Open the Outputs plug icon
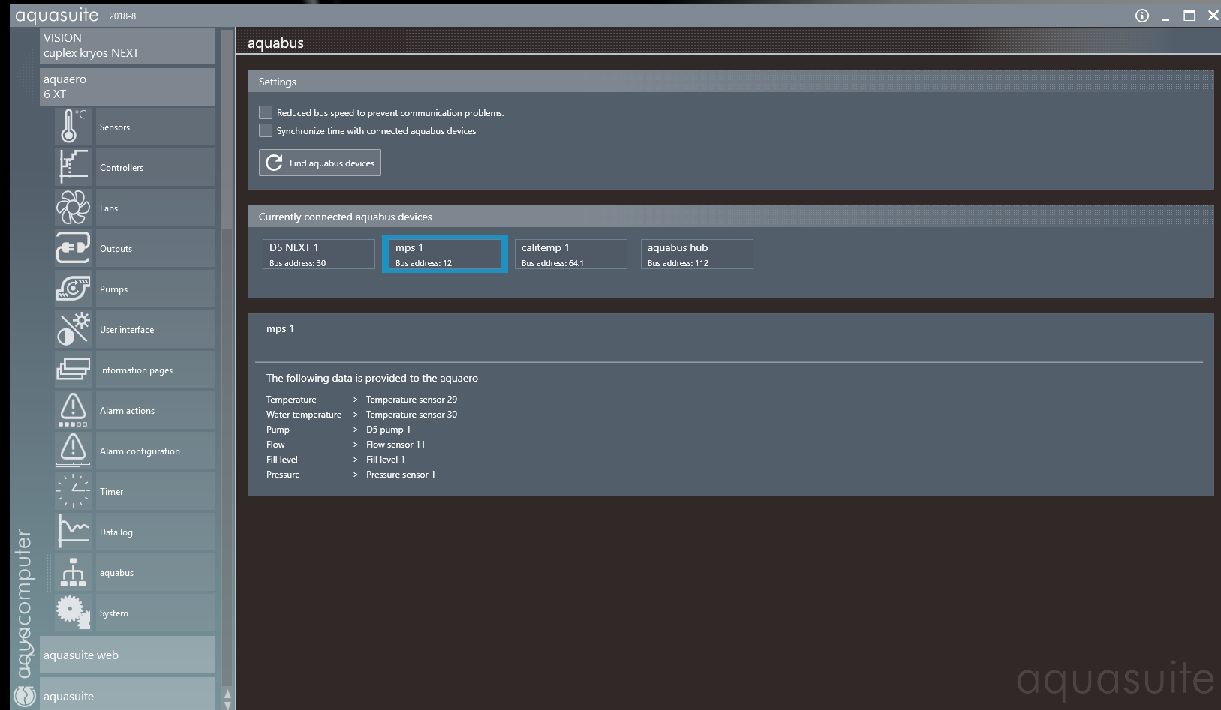 [73, 248]
